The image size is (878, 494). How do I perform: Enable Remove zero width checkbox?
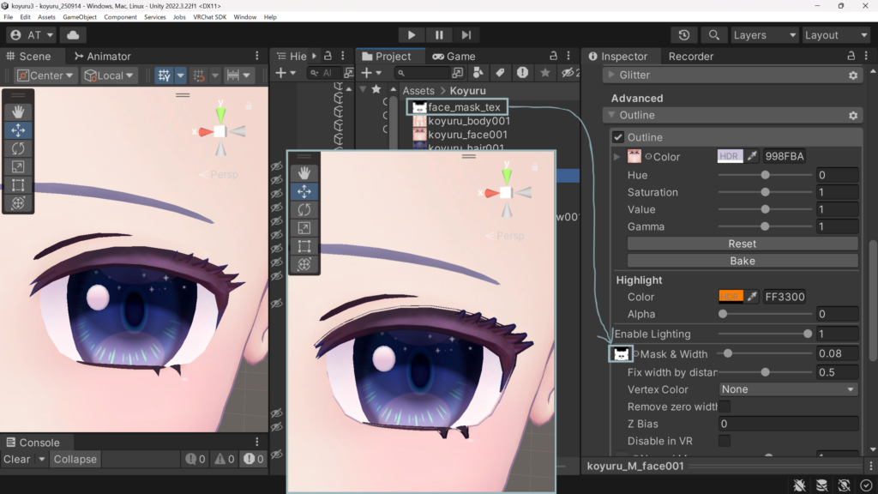pyautogui.click(x=725, y=407)
